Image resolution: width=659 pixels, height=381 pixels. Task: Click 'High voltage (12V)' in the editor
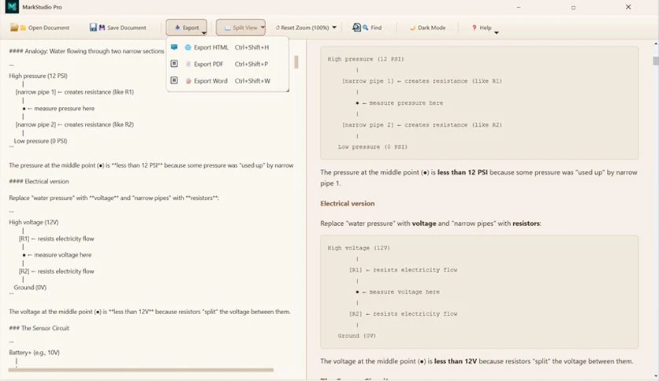click(34, 223)
